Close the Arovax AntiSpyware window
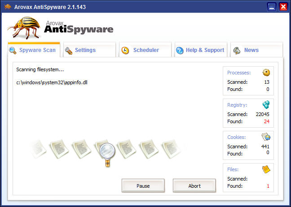Screen dimensions: 291x207 283,7
